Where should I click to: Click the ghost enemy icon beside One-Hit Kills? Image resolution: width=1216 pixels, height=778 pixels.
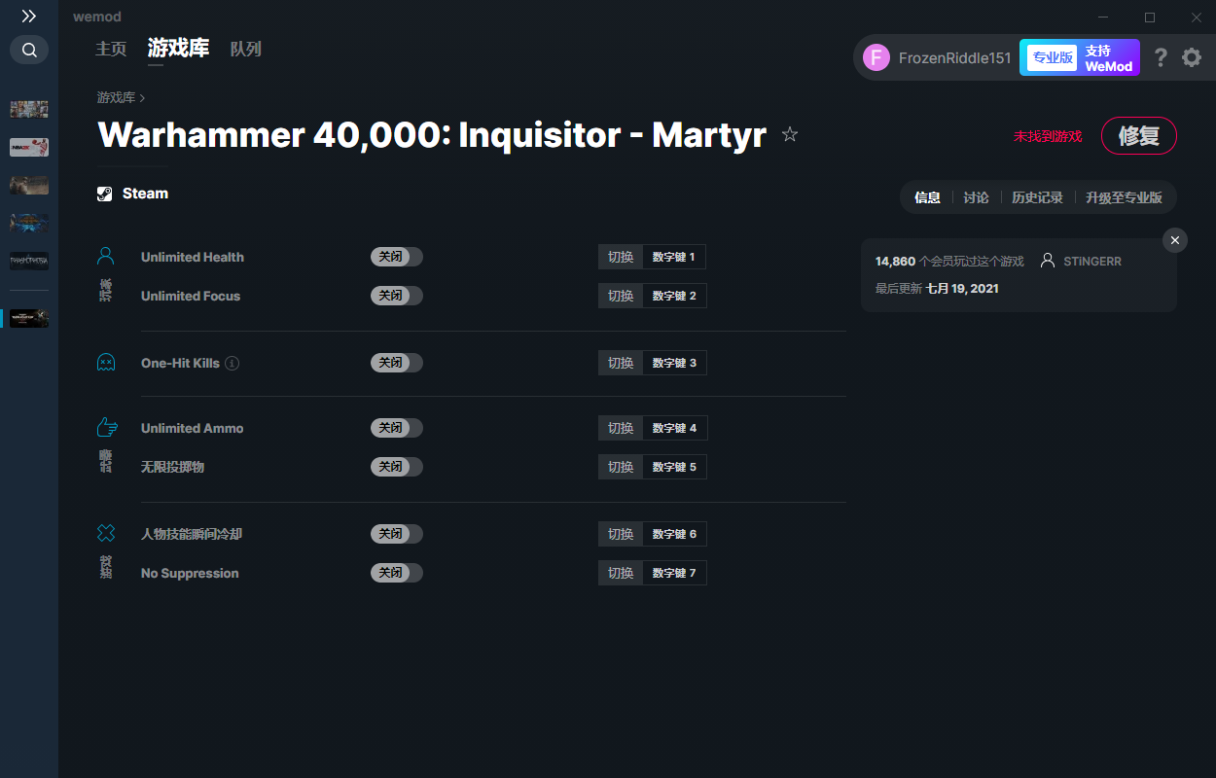106,363
